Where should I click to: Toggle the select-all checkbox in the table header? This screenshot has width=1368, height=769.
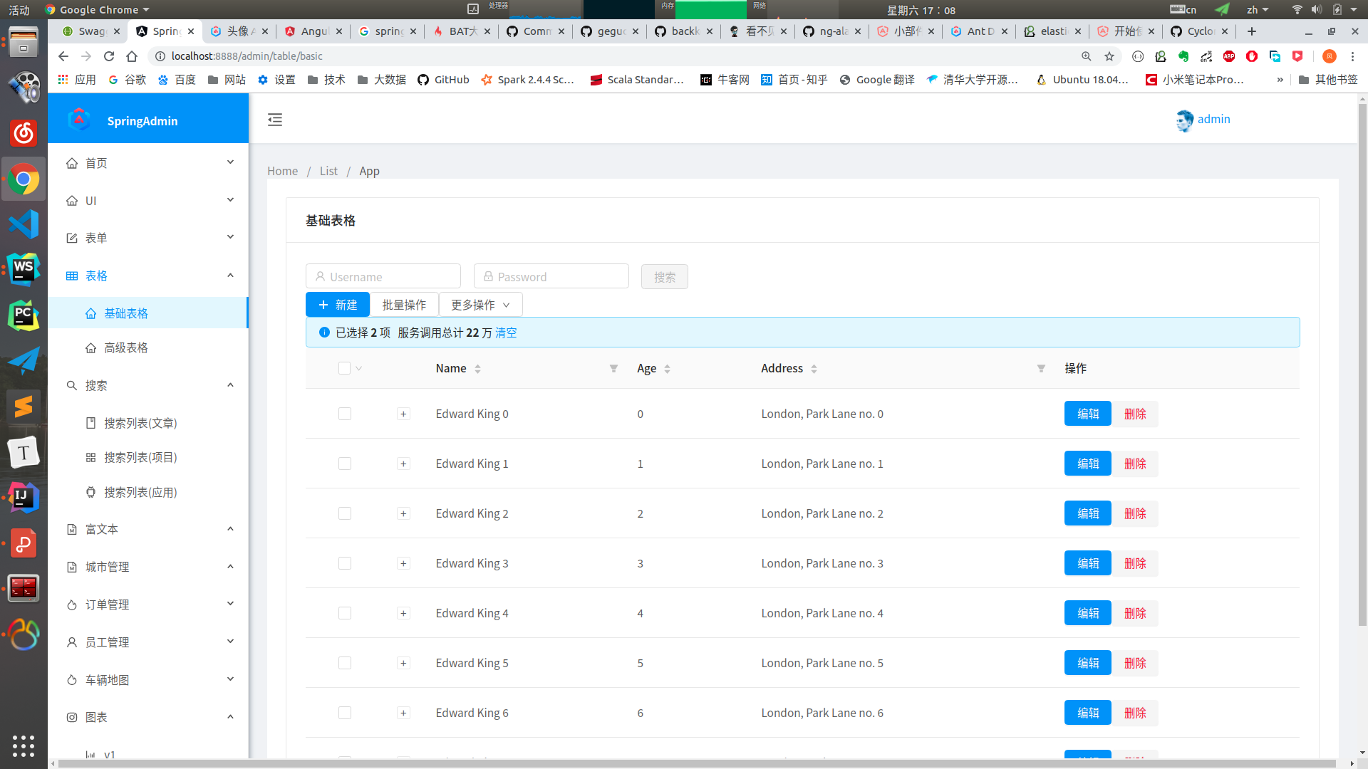coord(344,368)
